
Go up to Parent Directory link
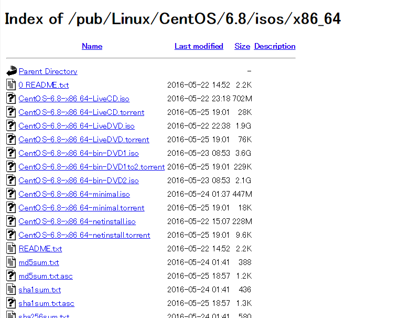[x=48, y=71]
